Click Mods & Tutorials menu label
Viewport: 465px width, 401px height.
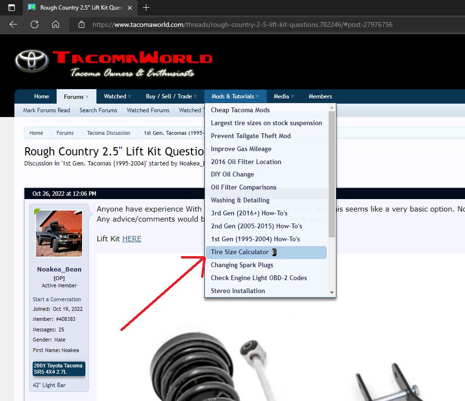[x=233, y=96]
